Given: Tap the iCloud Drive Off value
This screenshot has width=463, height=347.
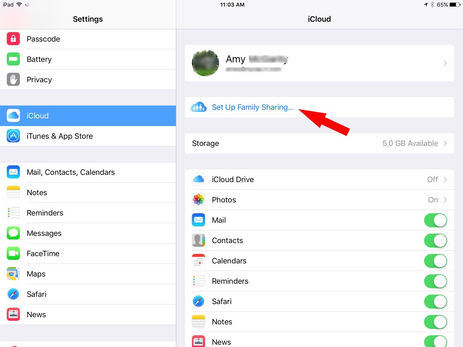Looking at the screenshot, I should [x=433, y=179].
